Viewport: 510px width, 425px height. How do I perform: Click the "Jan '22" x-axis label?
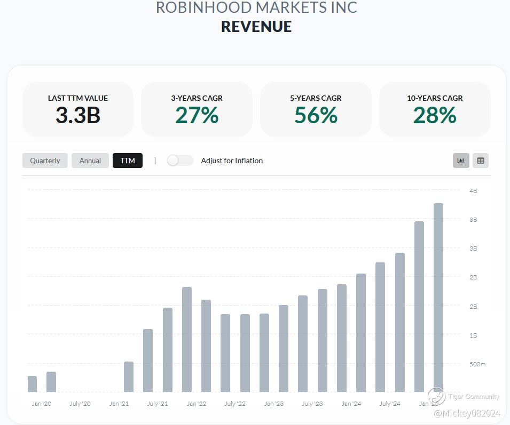197,404
